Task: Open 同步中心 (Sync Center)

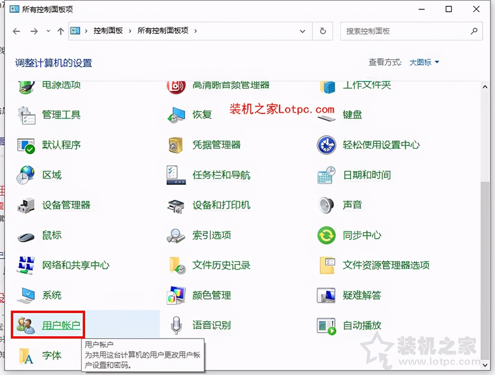Action: tap(362, 235)
